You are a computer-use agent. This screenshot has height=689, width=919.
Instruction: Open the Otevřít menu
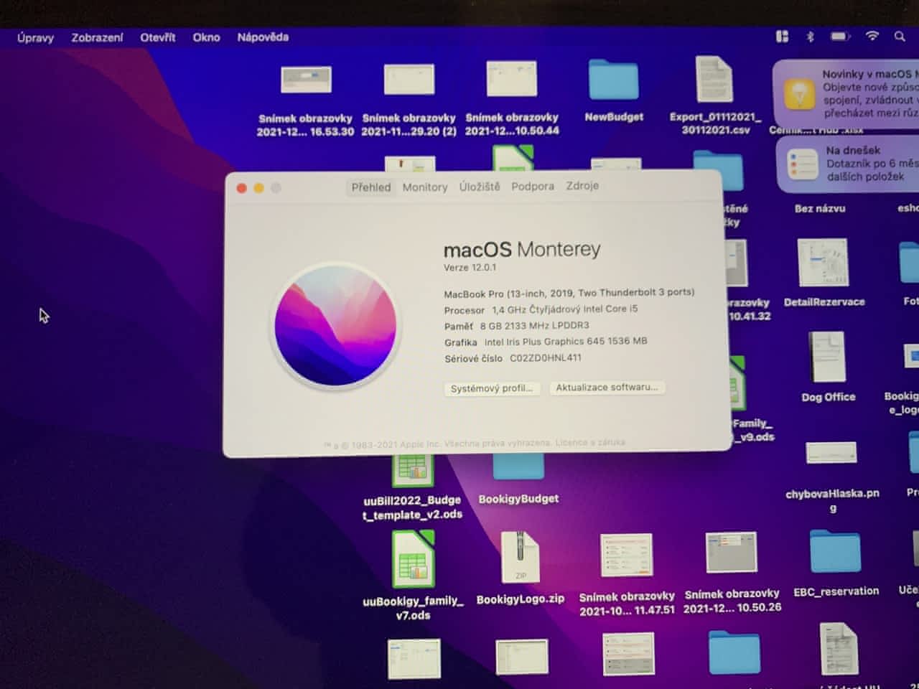(x=158, y=37)
